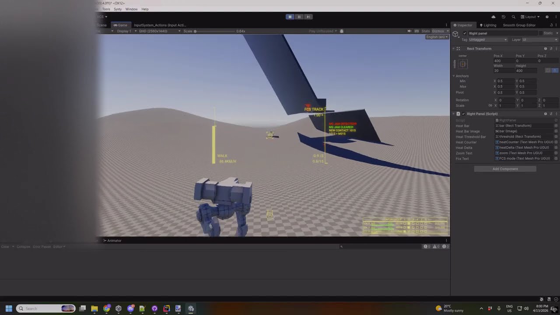
Task: Toggle raw edit mode button
Action: pos(555,70)
